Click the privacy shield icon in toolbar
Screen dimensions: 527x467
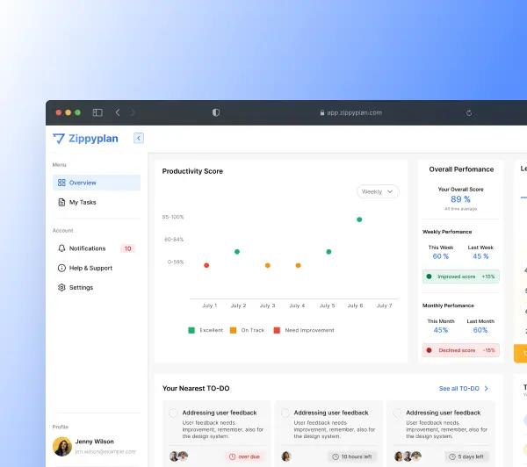click(216, 112)
